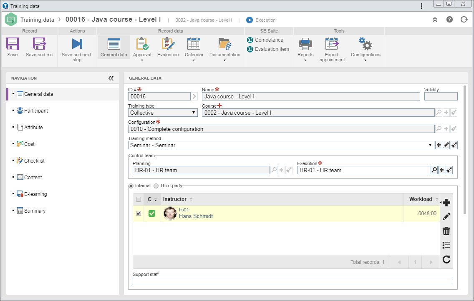474x301 pixels.
Task: Click vertical scrollbar of General data
Action: click(465, 150)
